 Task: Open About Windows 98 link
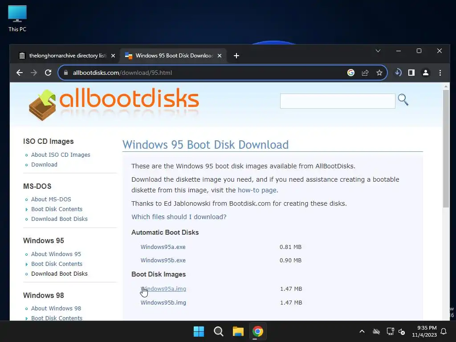click(x=56, y=308)
